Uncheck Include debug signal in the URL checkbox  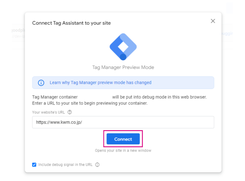(x=34, y=165)
